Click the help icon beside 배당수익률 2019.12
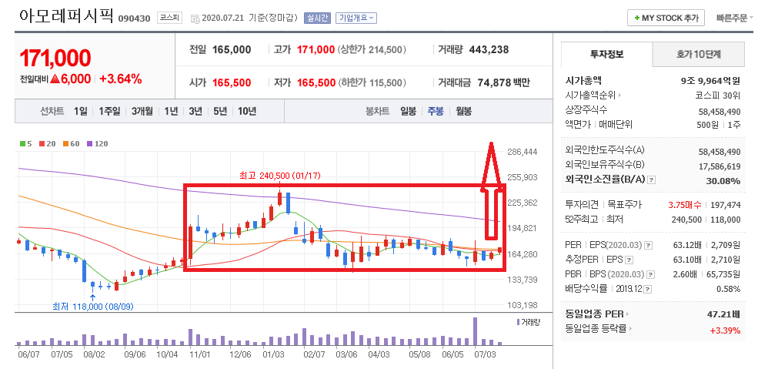The image size is (758, 369). click(648, 289)
